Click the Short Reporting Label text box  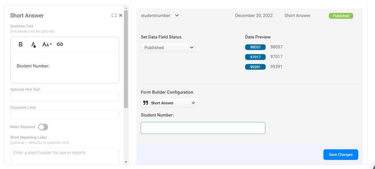pyautogui.click(x=64, y=155)
